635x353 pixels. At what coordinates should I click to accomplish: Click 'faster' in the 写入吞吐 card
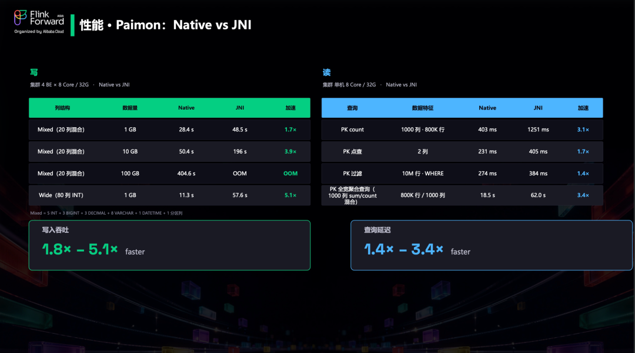(135, 252)
